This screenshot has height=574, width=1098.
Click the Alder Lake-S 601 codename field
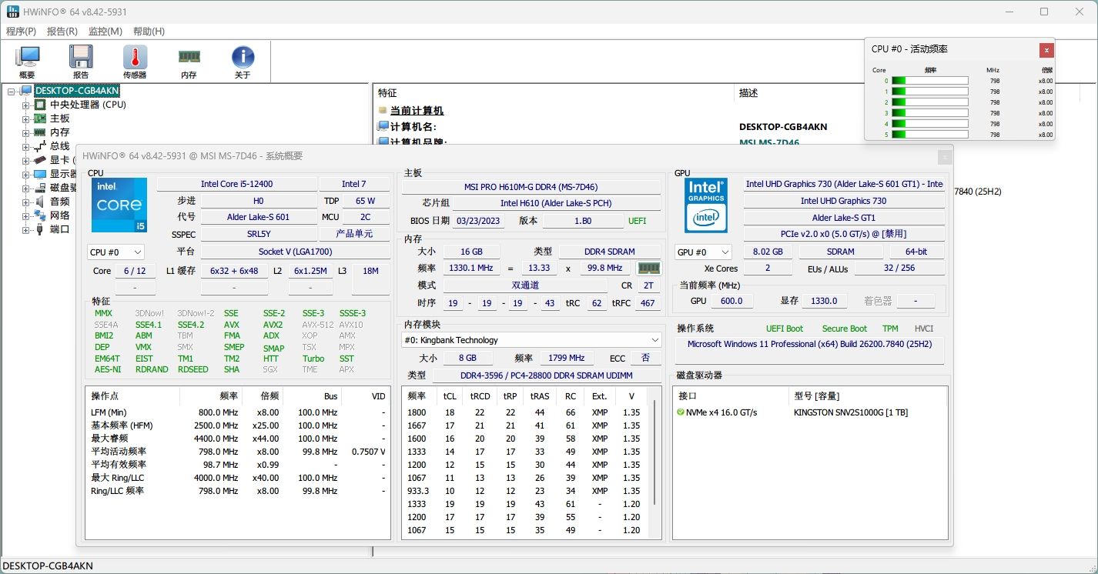[258, 217]
